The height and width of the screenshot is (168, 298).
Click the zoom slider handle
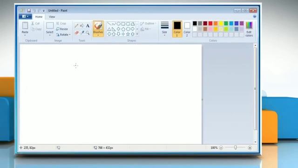pos(236,147)
